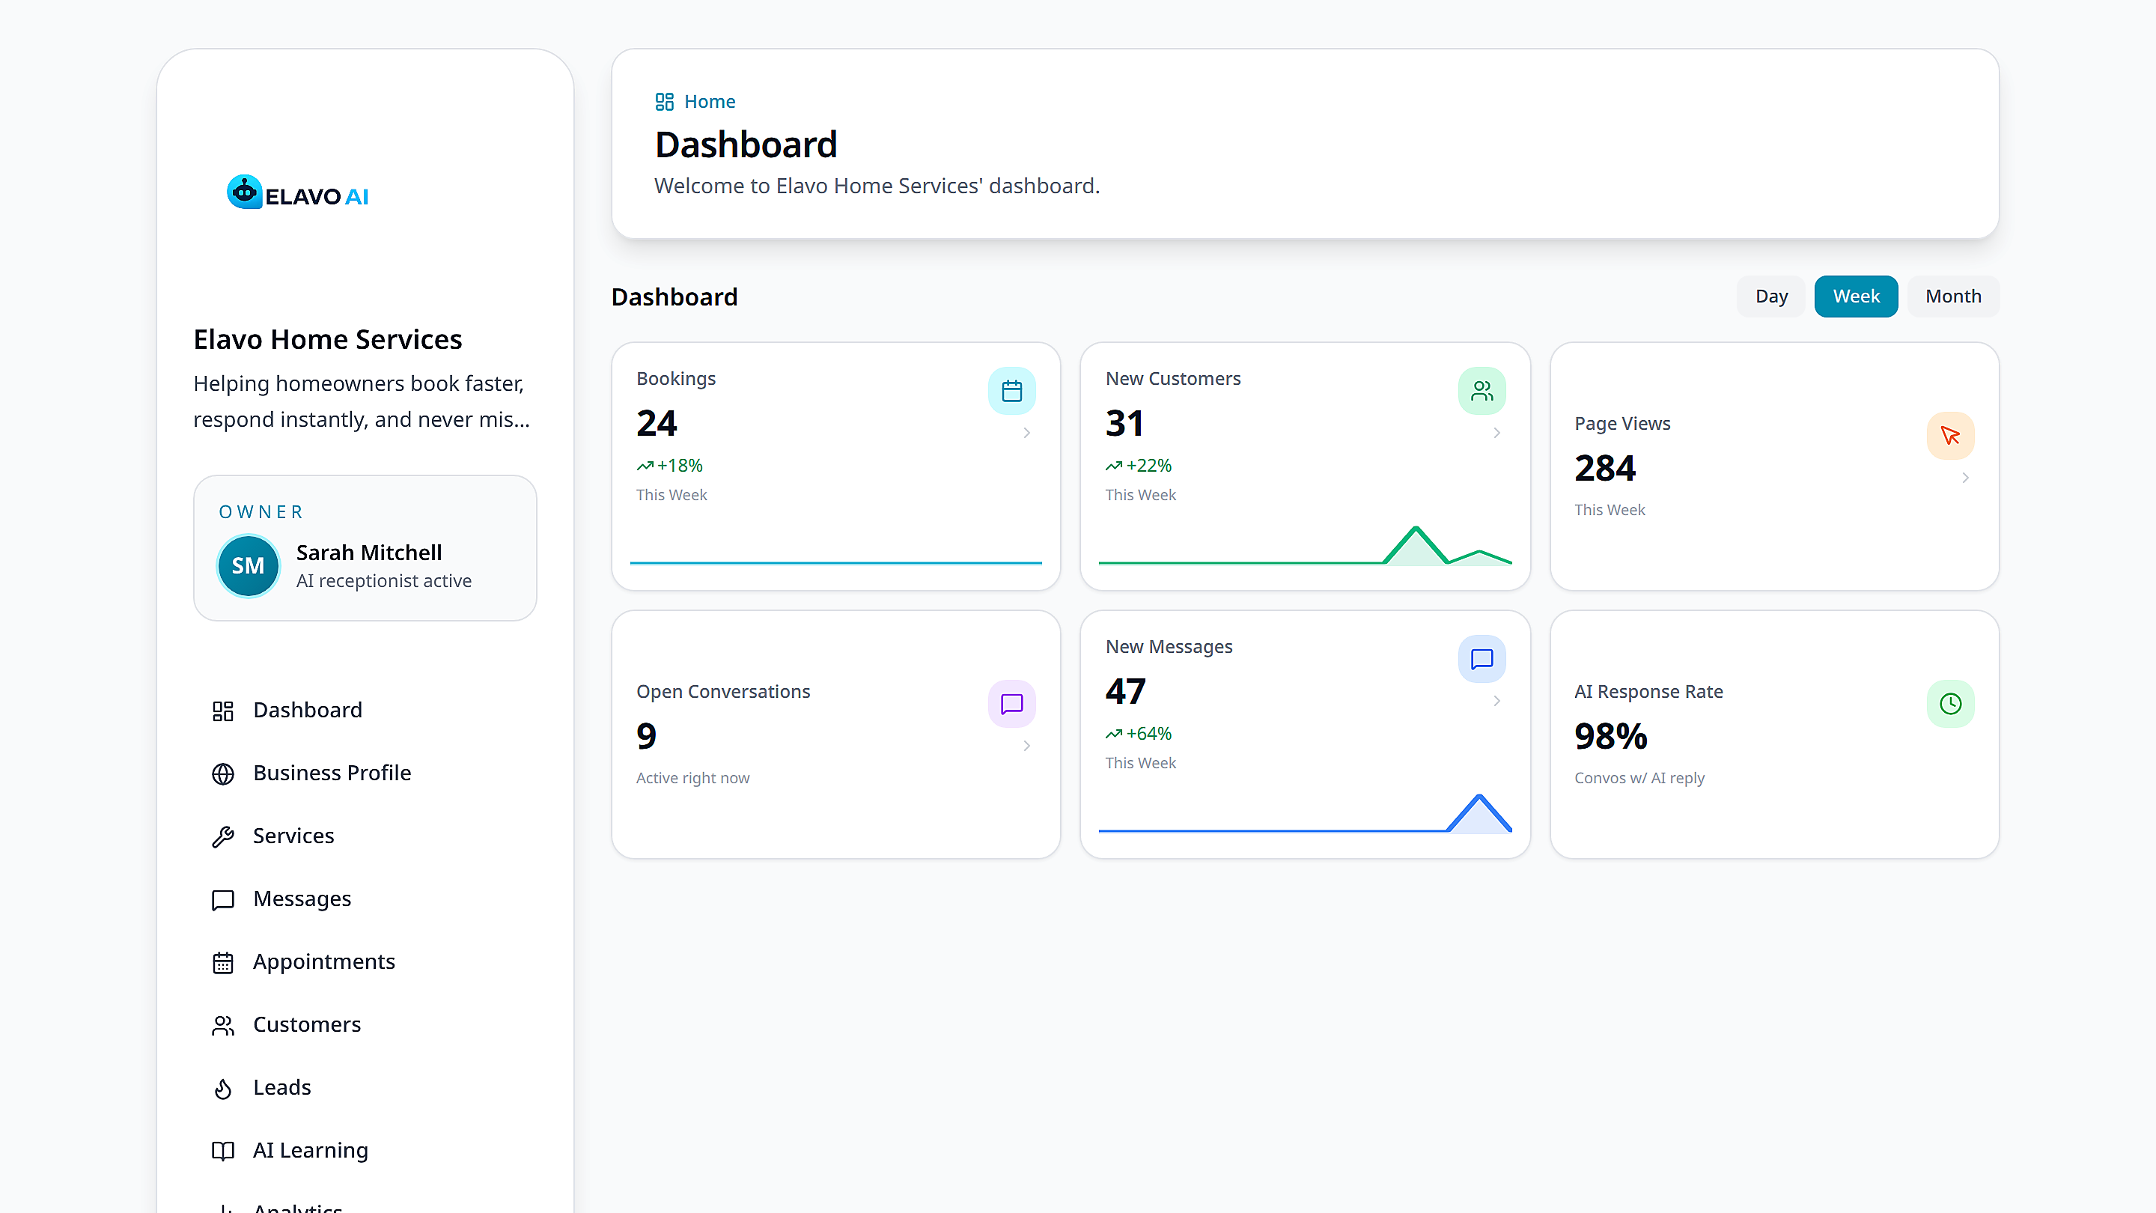Open Leads in sidebar navigation

coord(365,1088)
